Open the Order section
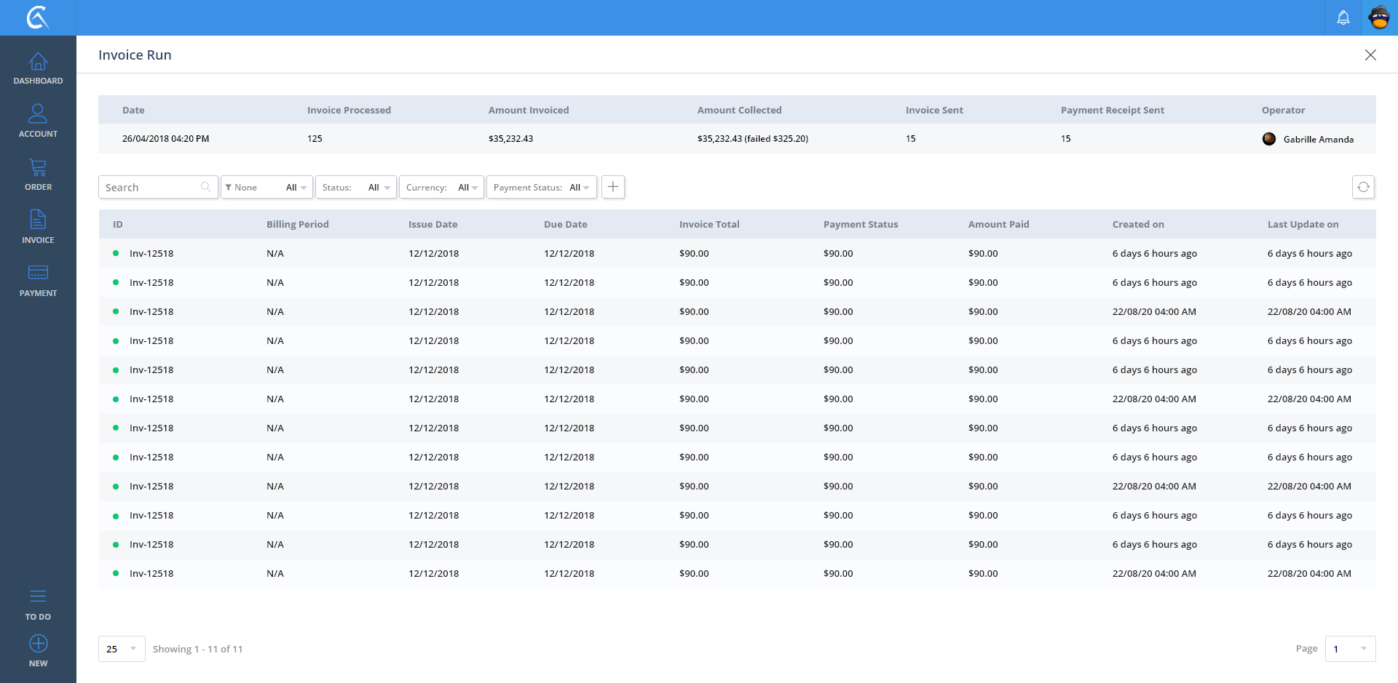 [x=38, y=175]
